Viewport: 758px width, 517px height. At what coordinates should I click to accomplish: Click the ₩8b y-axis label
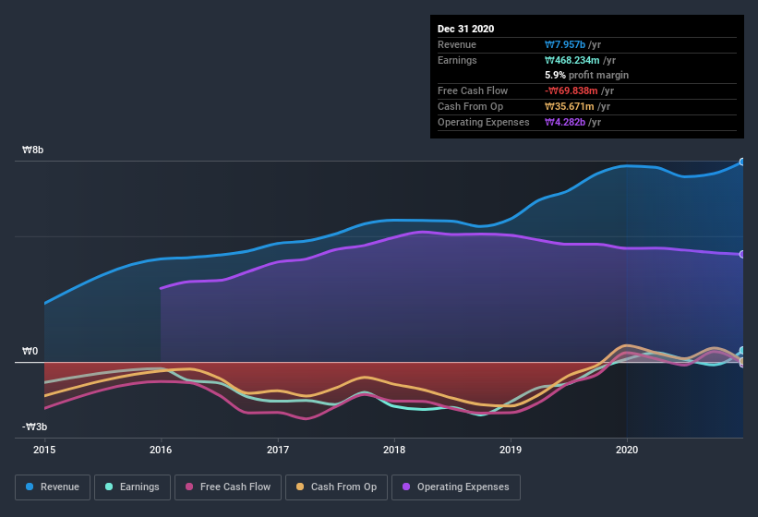[x=33, y=150]
